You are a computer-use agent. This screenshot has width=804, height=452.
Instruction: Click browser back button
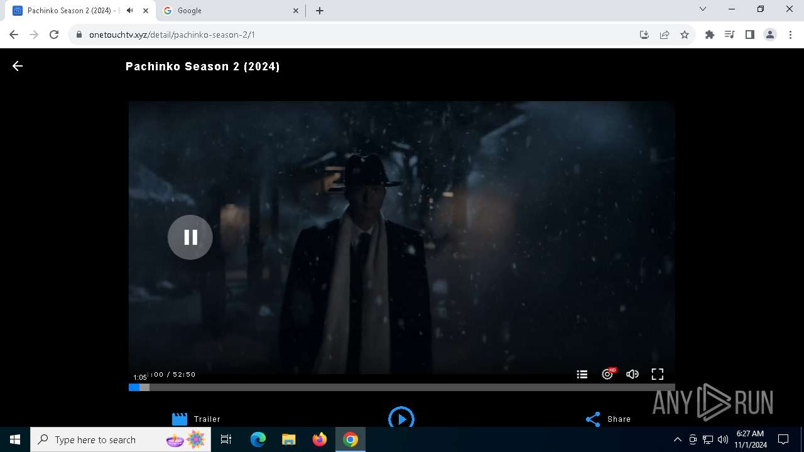[x=14, y=35]
